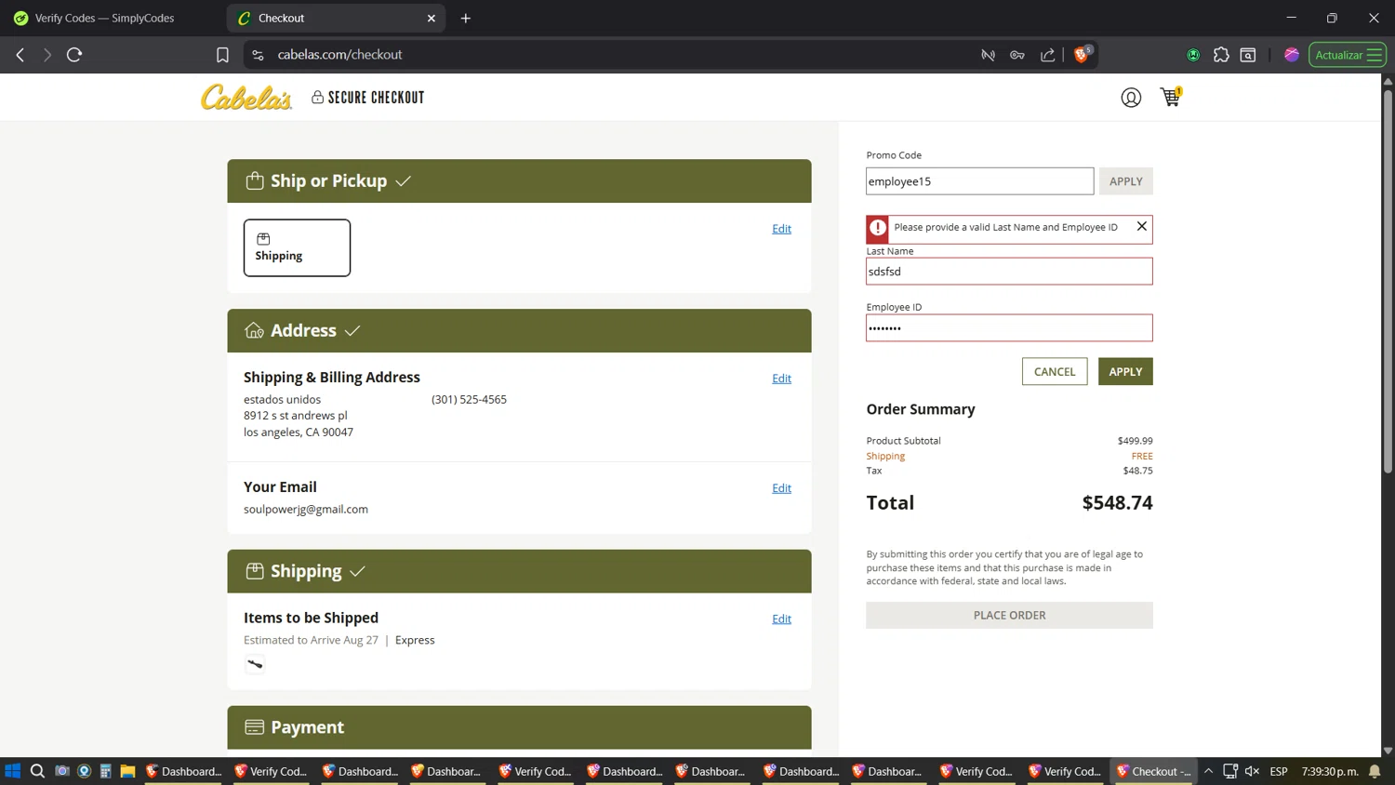Focus the Employee ID input field
1395x785 pixels.
[x=1009, y=327]
